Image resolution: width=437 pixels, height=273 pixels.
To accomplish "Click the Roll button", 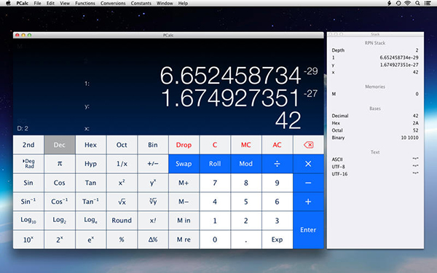I will [215, 164].
